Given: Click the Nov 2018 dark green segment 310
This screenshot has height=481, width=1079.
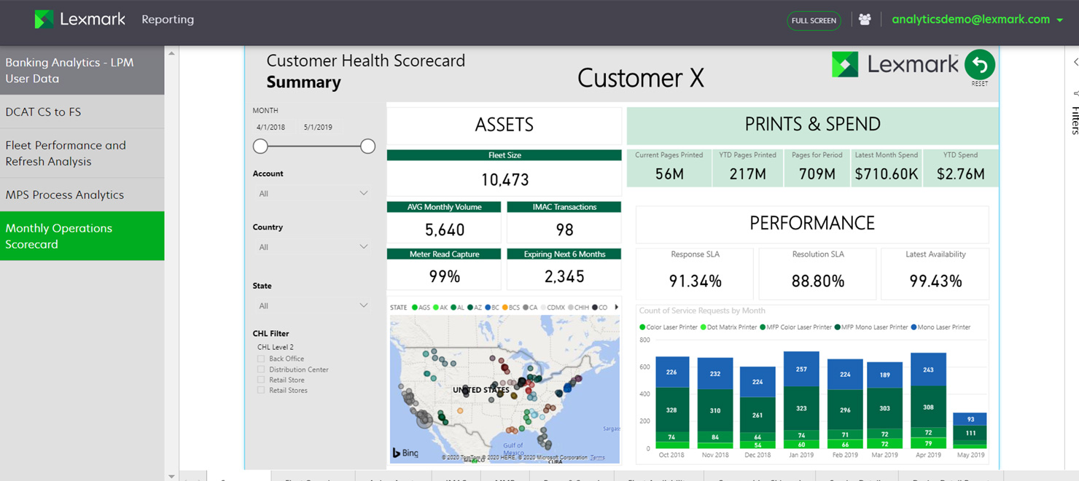Looking at the screenshot, I should (x=715, y=410).
